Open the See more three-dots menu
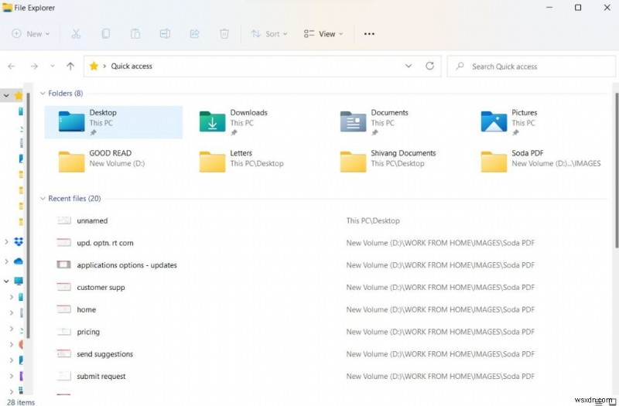 point(369,34)
